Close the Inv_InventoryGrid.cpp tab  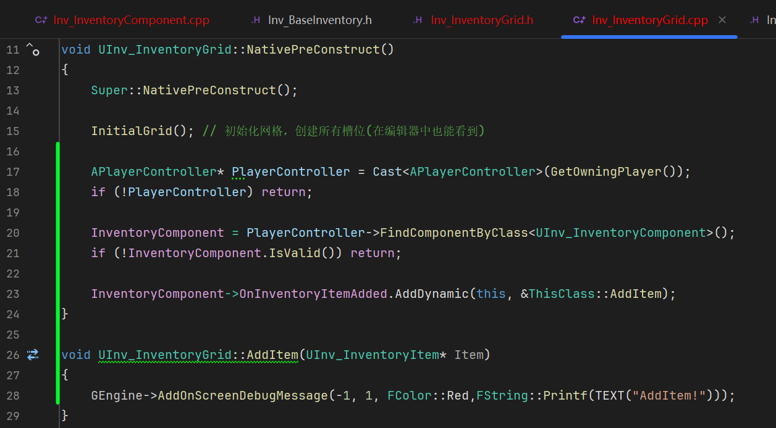point(722,20)
